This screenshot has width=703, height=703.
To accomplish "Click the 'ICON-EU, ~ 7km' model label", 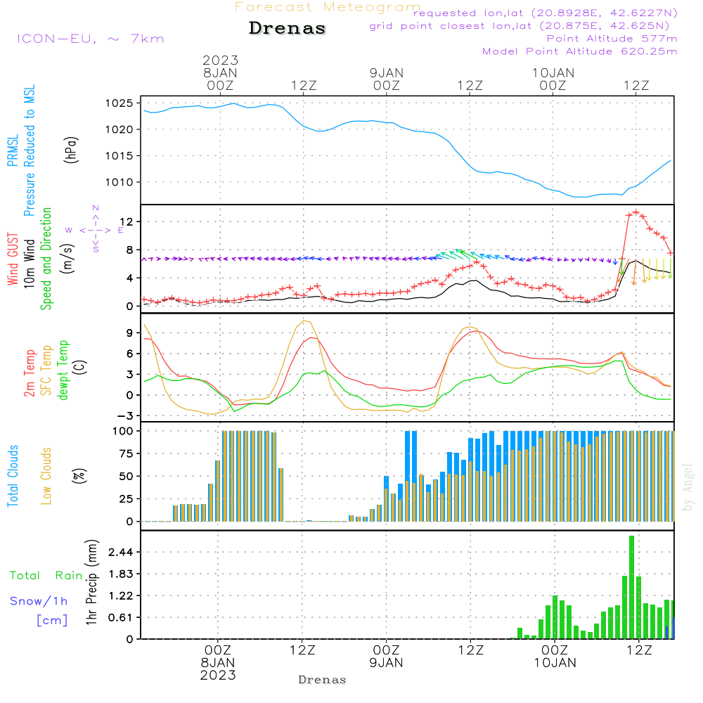I will click(91, 39).
